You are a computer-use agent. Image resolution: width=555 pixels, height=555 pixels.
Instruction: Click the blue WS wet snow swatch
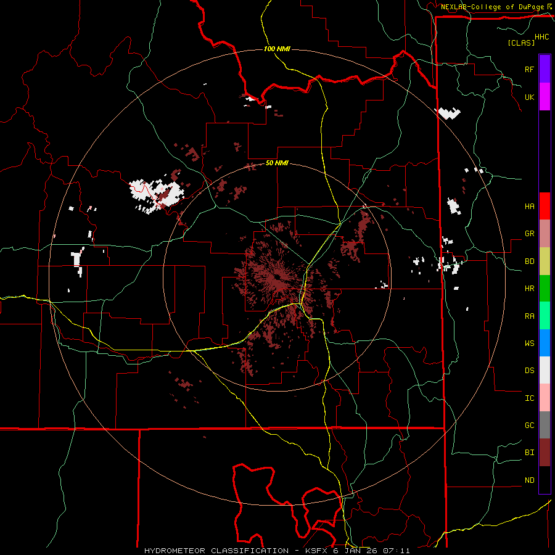pos(545,343)
